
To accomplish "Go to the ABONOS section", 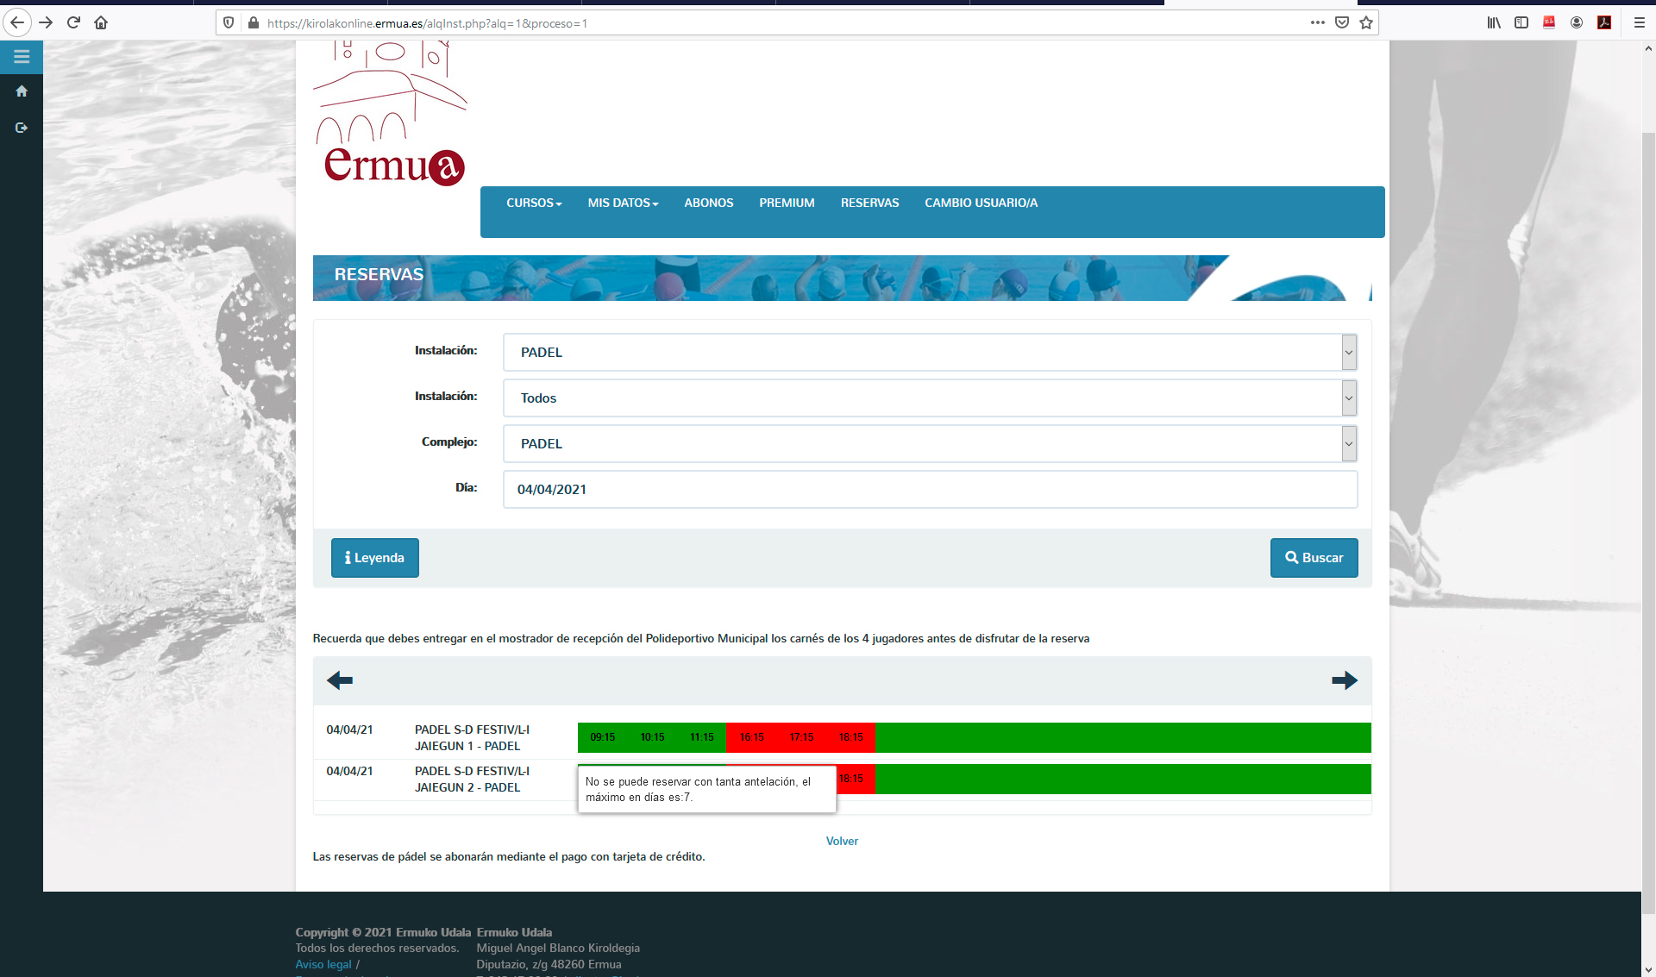I will pos(708,203).
